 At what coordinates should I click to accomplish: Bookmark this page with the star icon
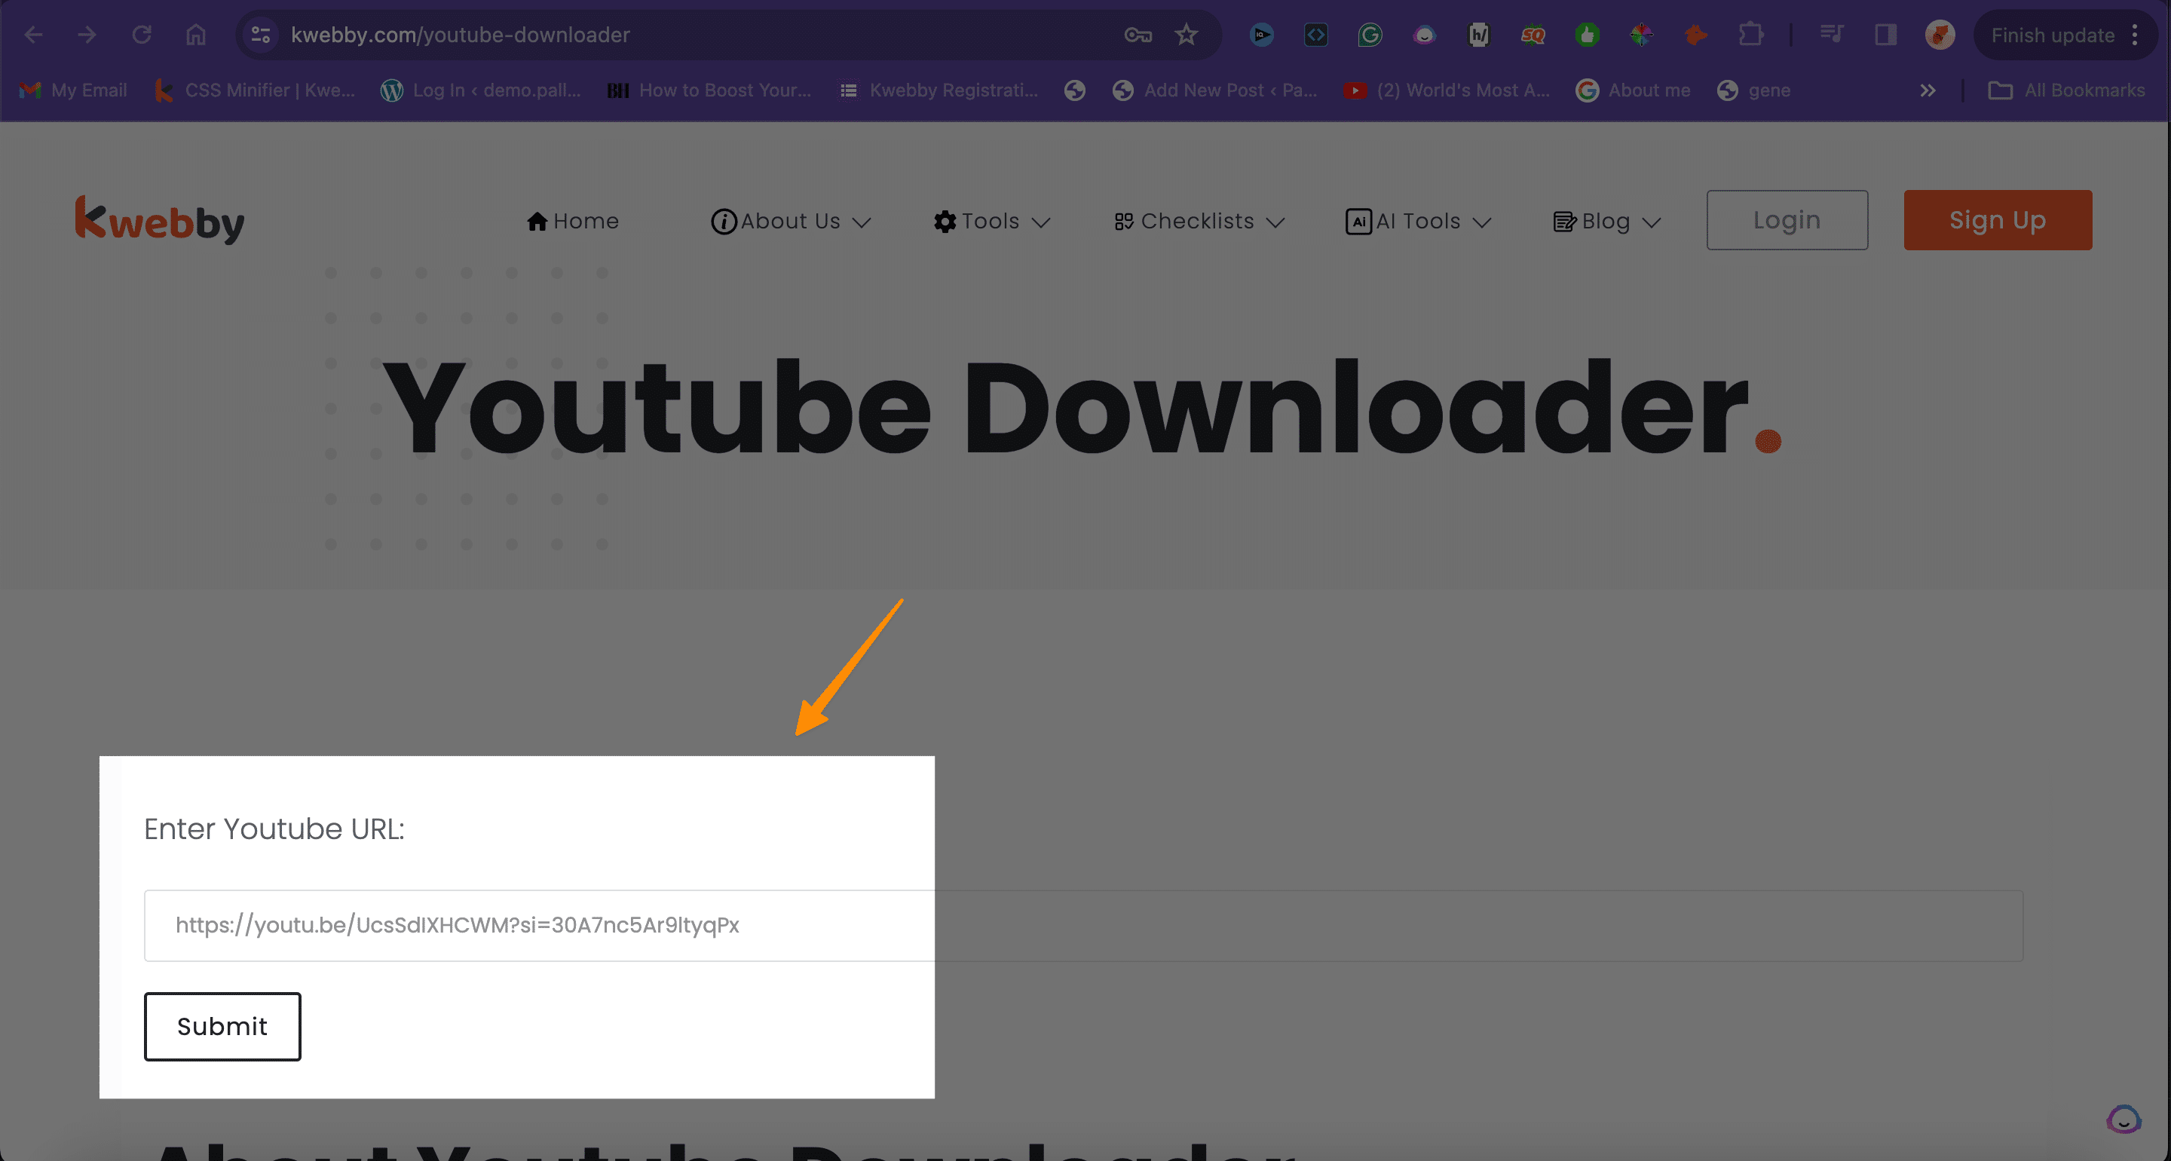click(1187, 35)
